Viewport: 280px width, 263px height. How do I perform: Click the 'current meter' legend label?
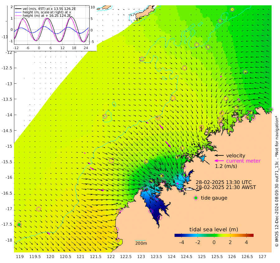[243, 161]
